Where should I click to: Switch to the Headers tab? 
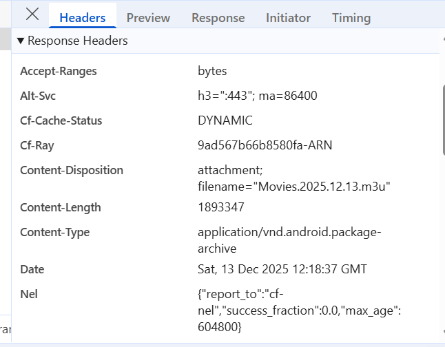[x=82, y=18]
